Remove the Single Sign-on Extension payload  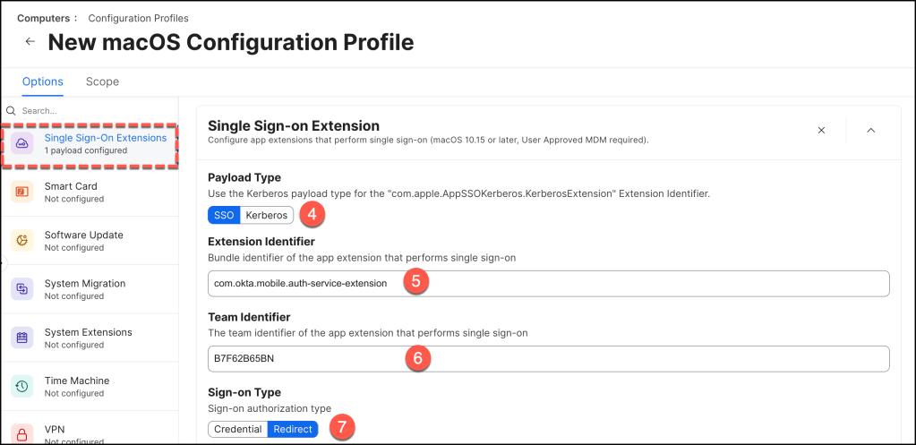click(x=821, y=131)
